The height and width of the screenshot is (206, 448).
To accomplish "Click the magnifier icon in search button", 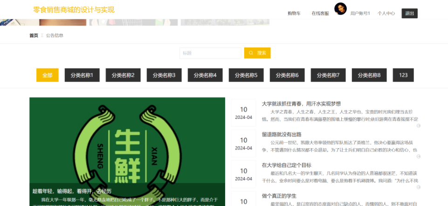I will point(251,53).
